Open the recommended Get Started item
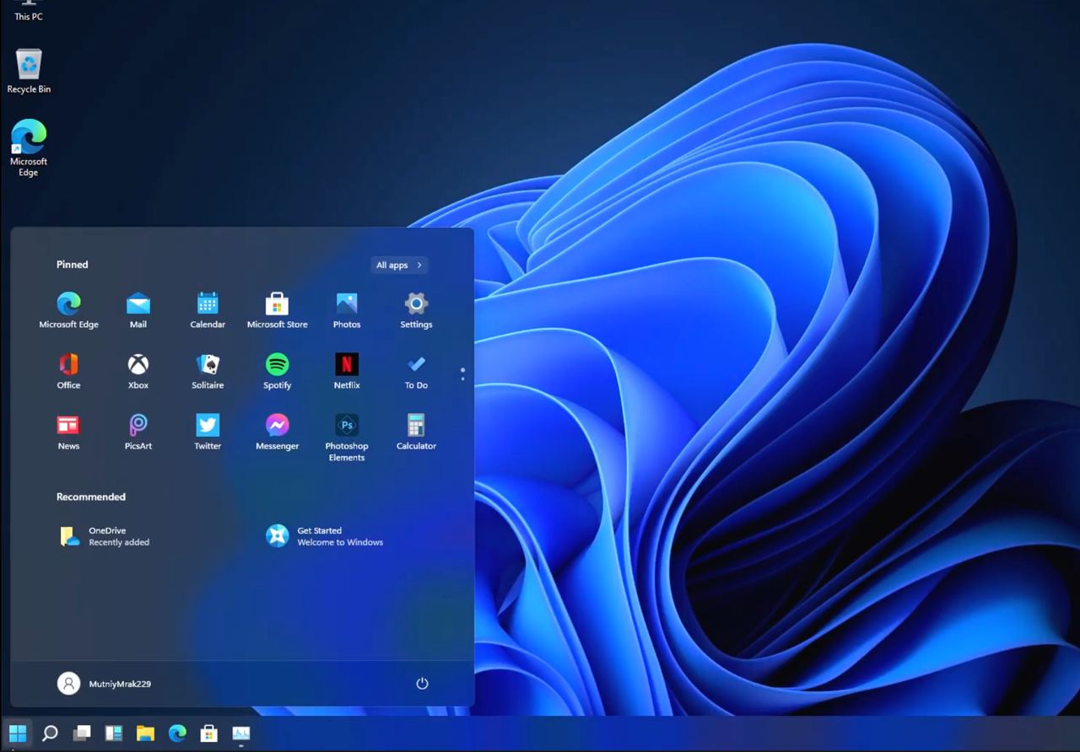Image resolution: width=1080 pixels, height=752 pixels. coord(325,536)
